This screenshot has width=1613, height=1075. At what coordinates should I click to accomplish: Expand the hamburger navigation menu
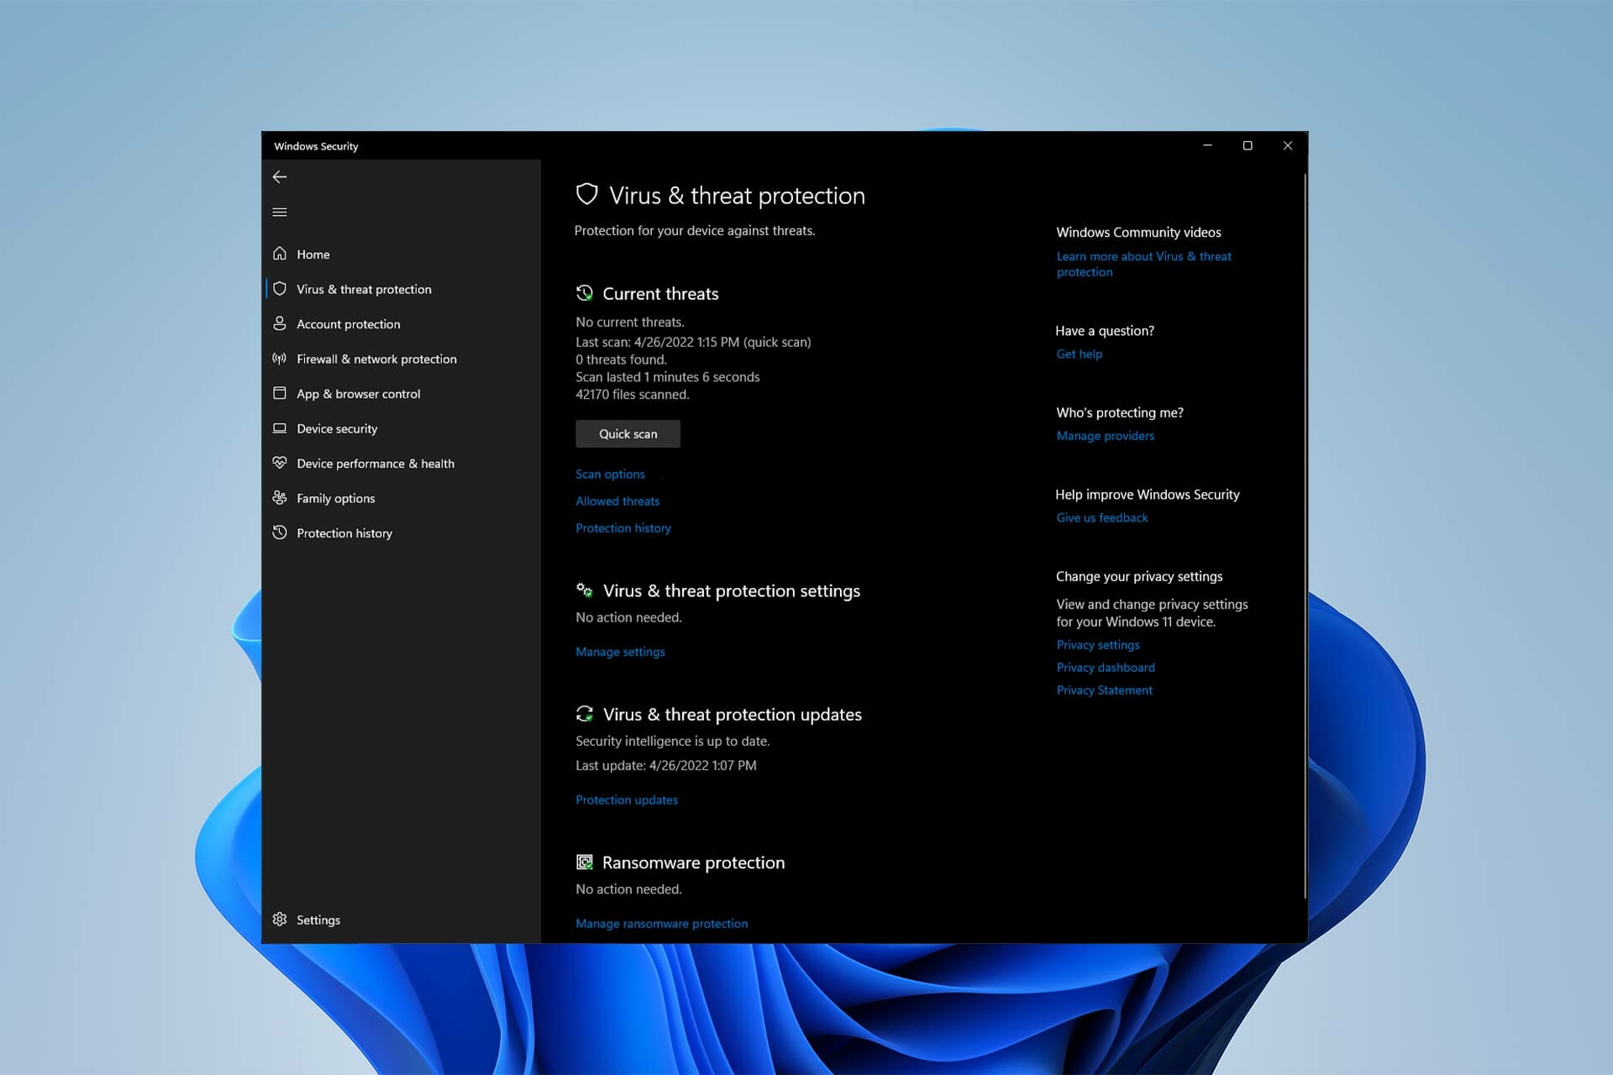(x=280, y=212)
